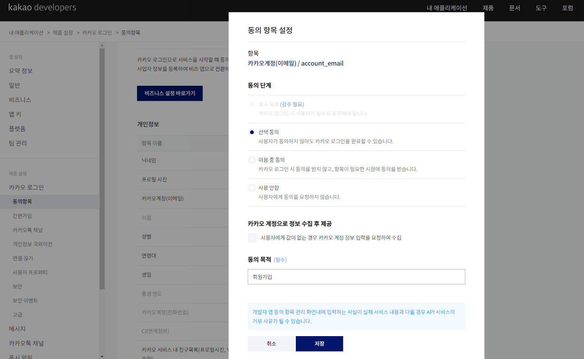Select 카카오 로그인 in sidebar

point(26,188)
